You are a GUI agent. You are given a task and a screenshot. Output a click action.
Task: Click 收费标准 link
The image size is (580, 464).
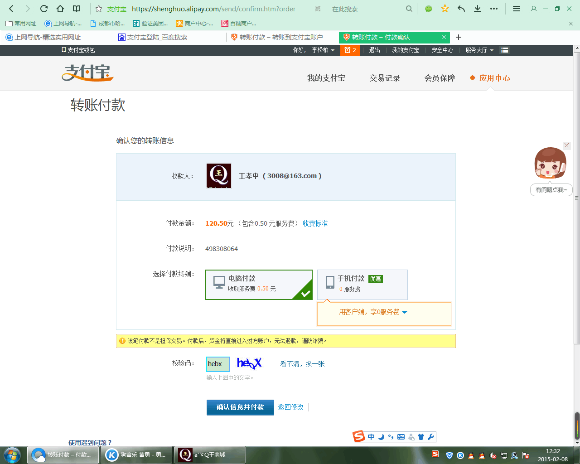pos(315,223)
